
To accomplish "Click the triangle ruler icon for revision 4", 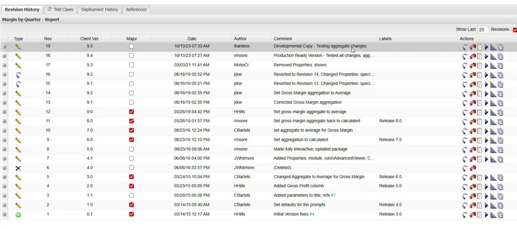I will click(x=493, y=187).
